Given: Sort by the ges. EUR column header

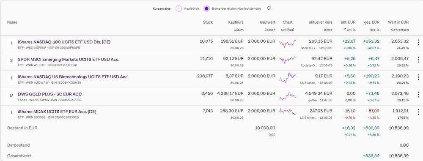Looking at the screenshot, I should click(x=372, y=22).
